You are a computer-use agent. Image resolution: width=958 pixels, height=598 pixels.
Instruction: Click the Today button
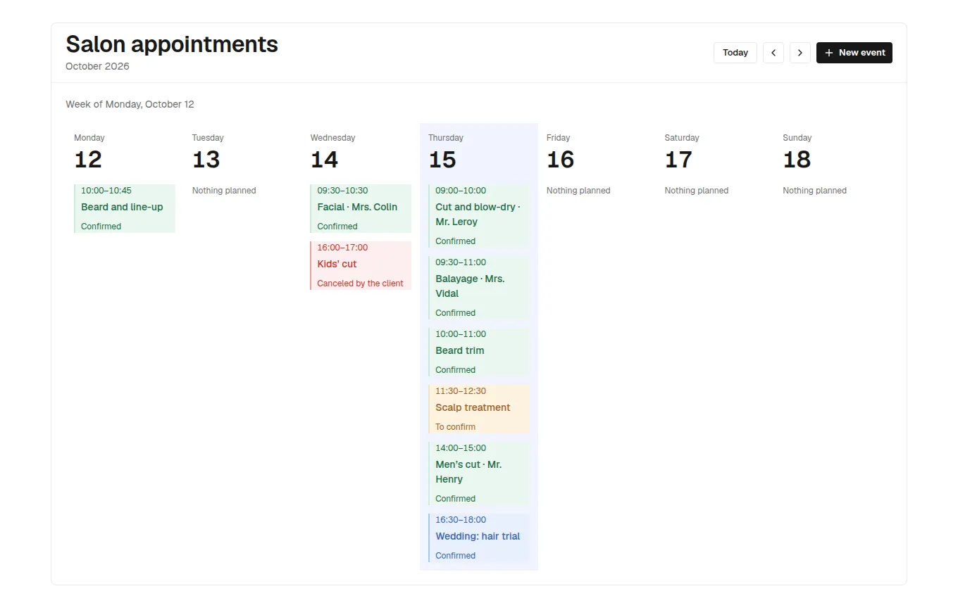click(735, 53)
